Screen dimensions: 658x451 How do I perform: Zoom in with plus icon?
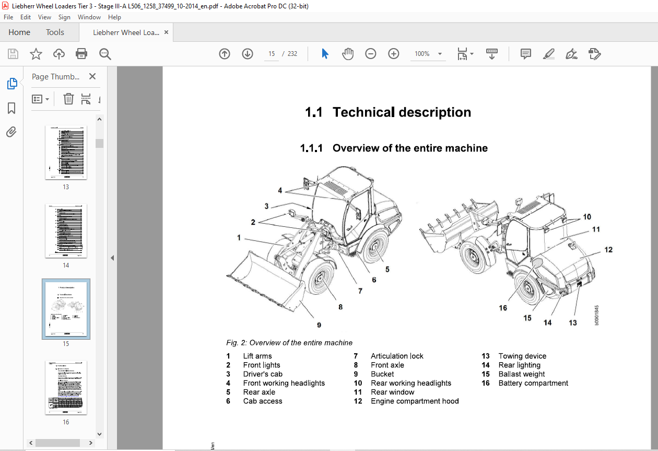click(394, 54)
